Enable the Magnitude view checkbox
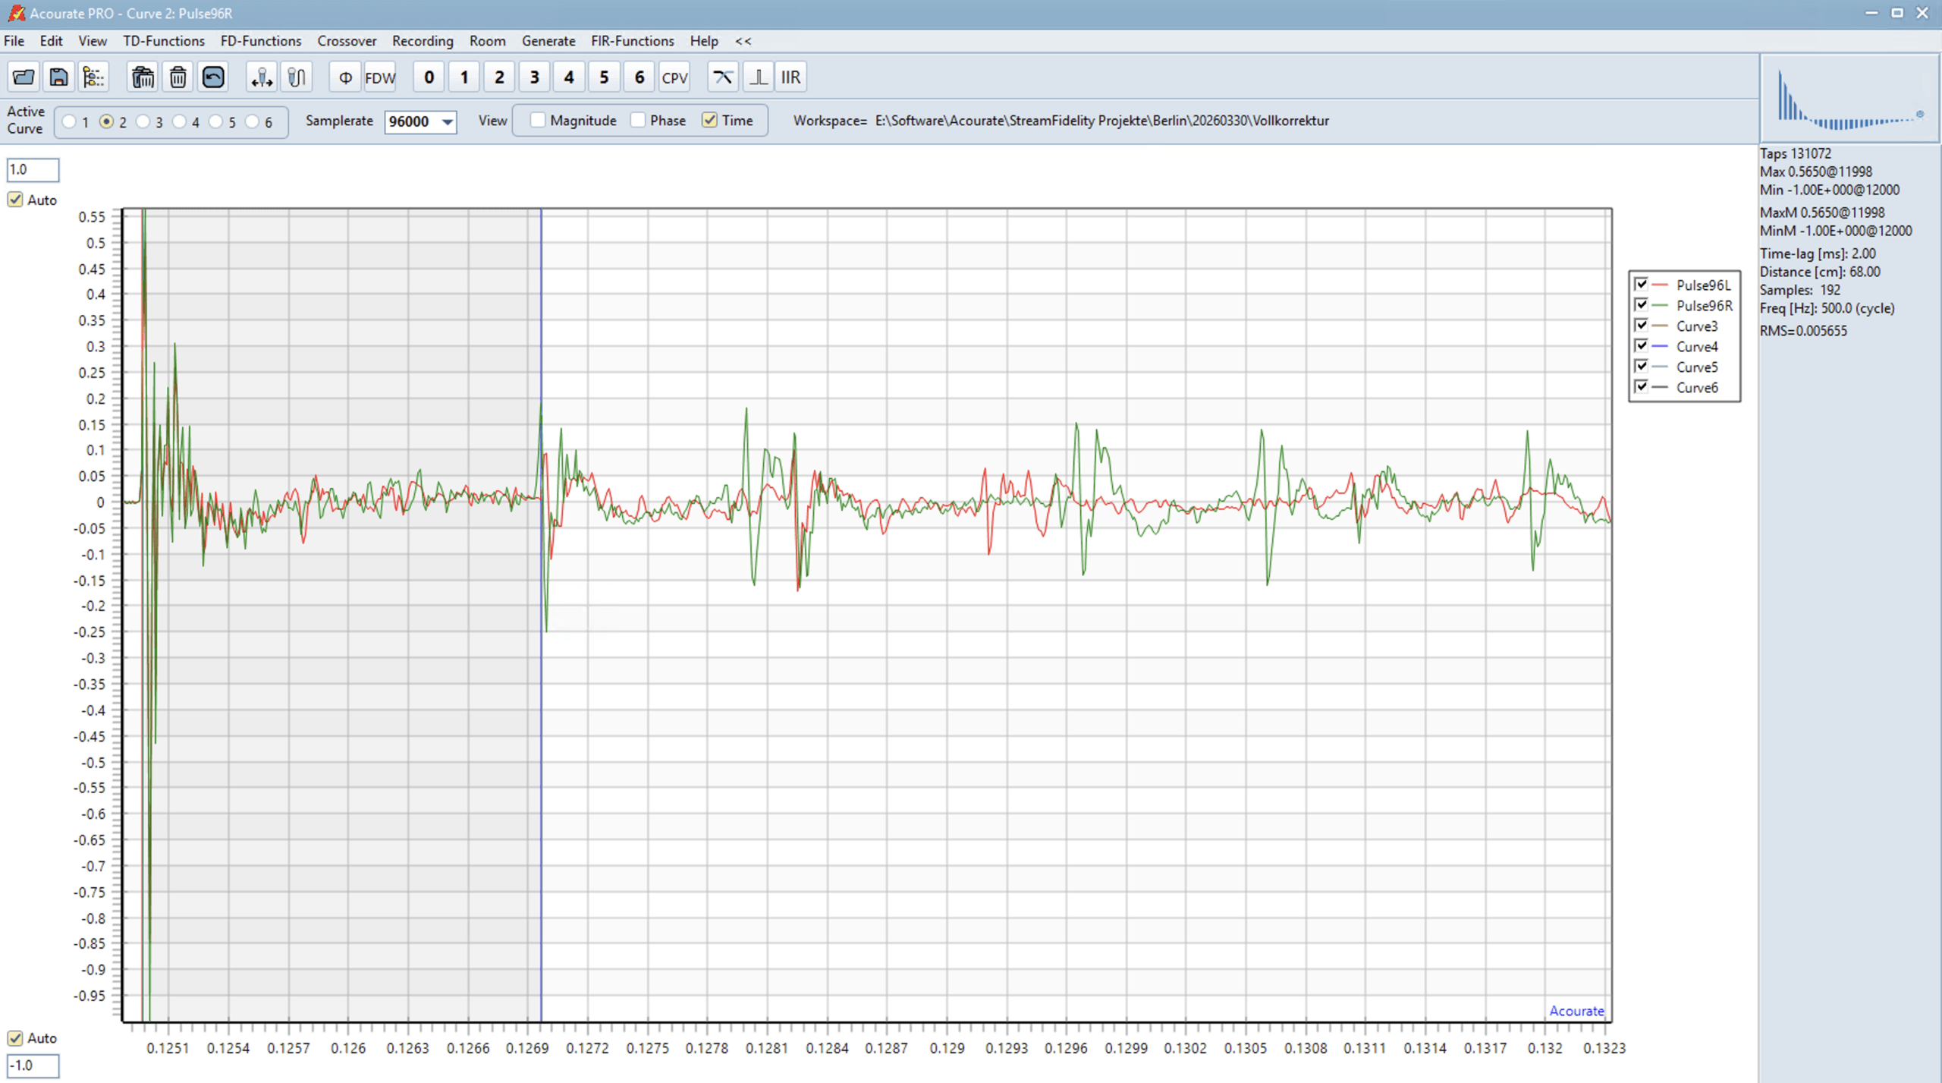The width and height of the screenshot is (1942, 1083). pos(538,121)
